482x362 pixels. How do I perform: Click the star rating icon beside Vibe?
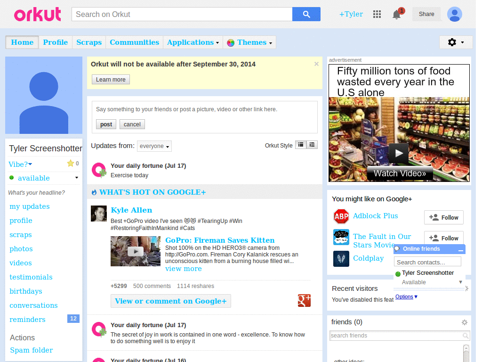tap(71, 163)
